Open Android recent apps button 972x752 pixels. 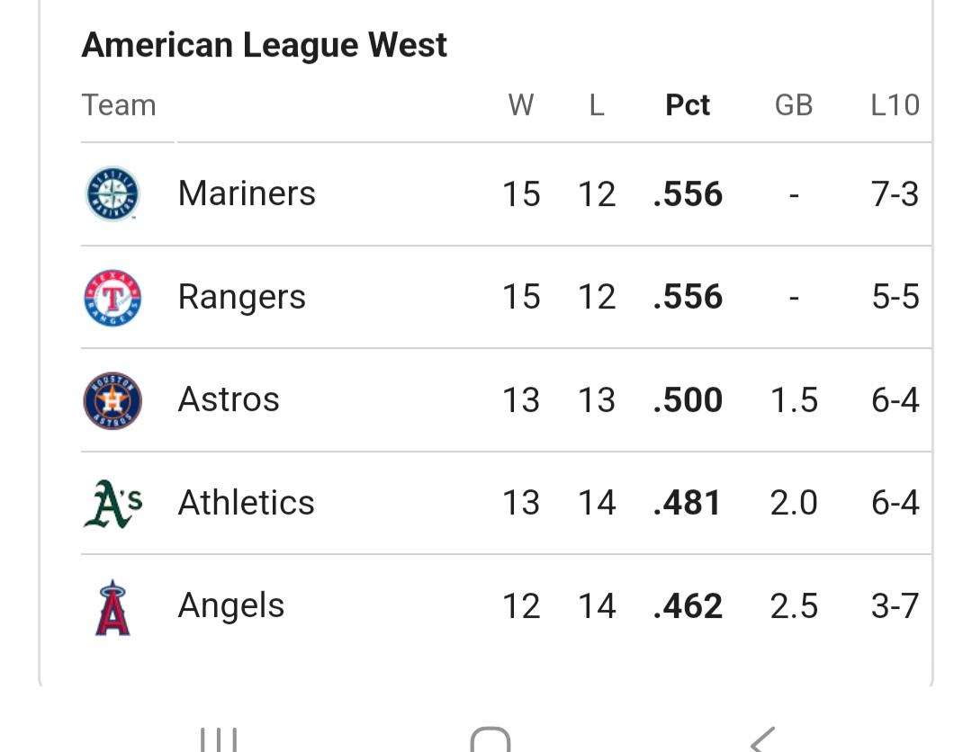218,739
